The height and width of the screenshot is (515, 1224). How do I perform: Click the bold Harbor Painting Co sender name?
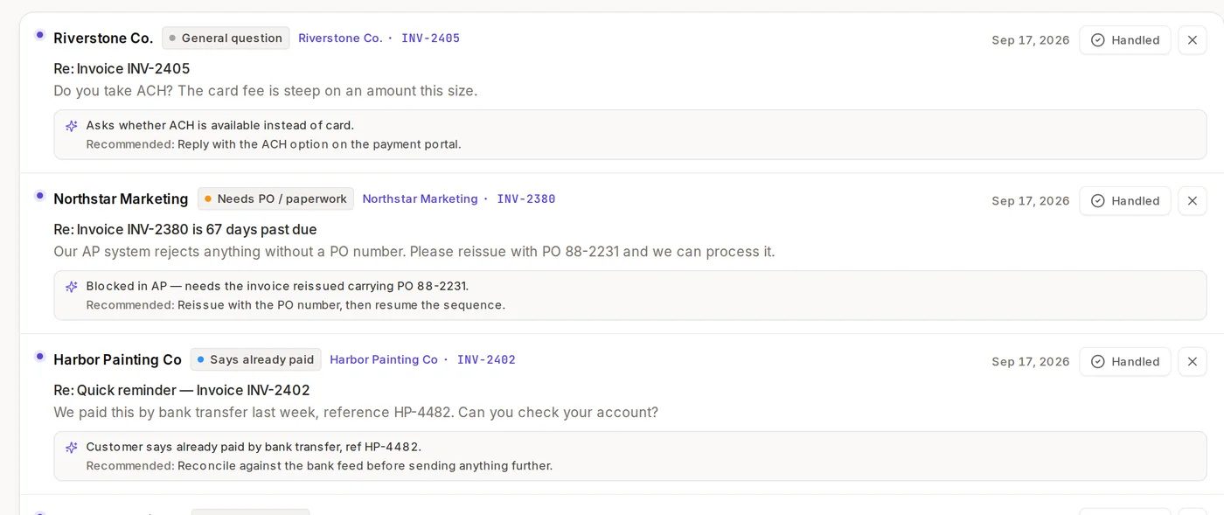[117, 360]
